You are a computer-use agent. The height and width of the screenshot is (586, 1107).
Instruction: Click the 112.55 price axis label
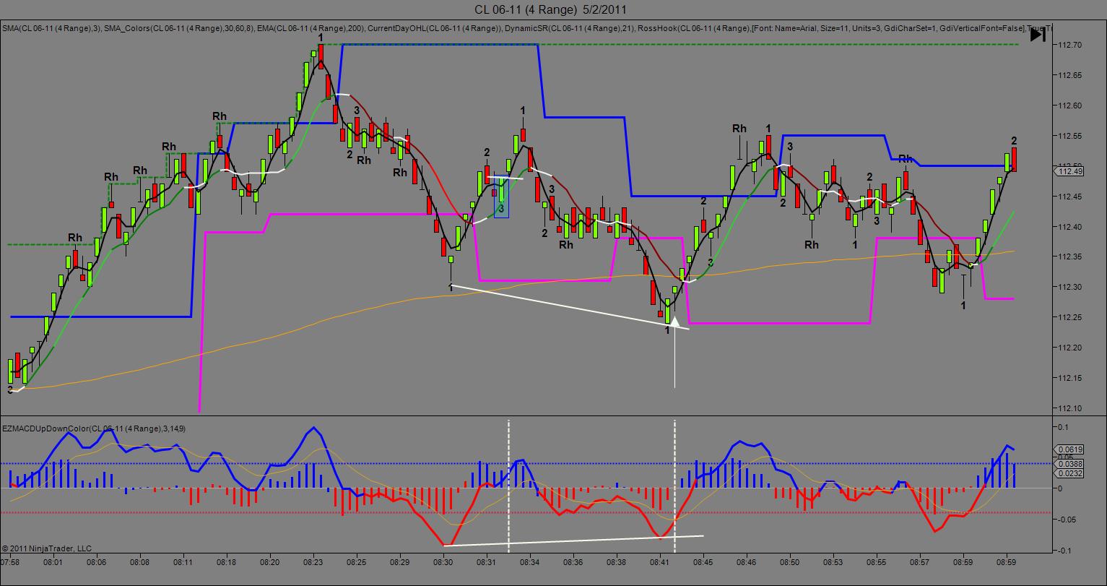[1069, 136]
